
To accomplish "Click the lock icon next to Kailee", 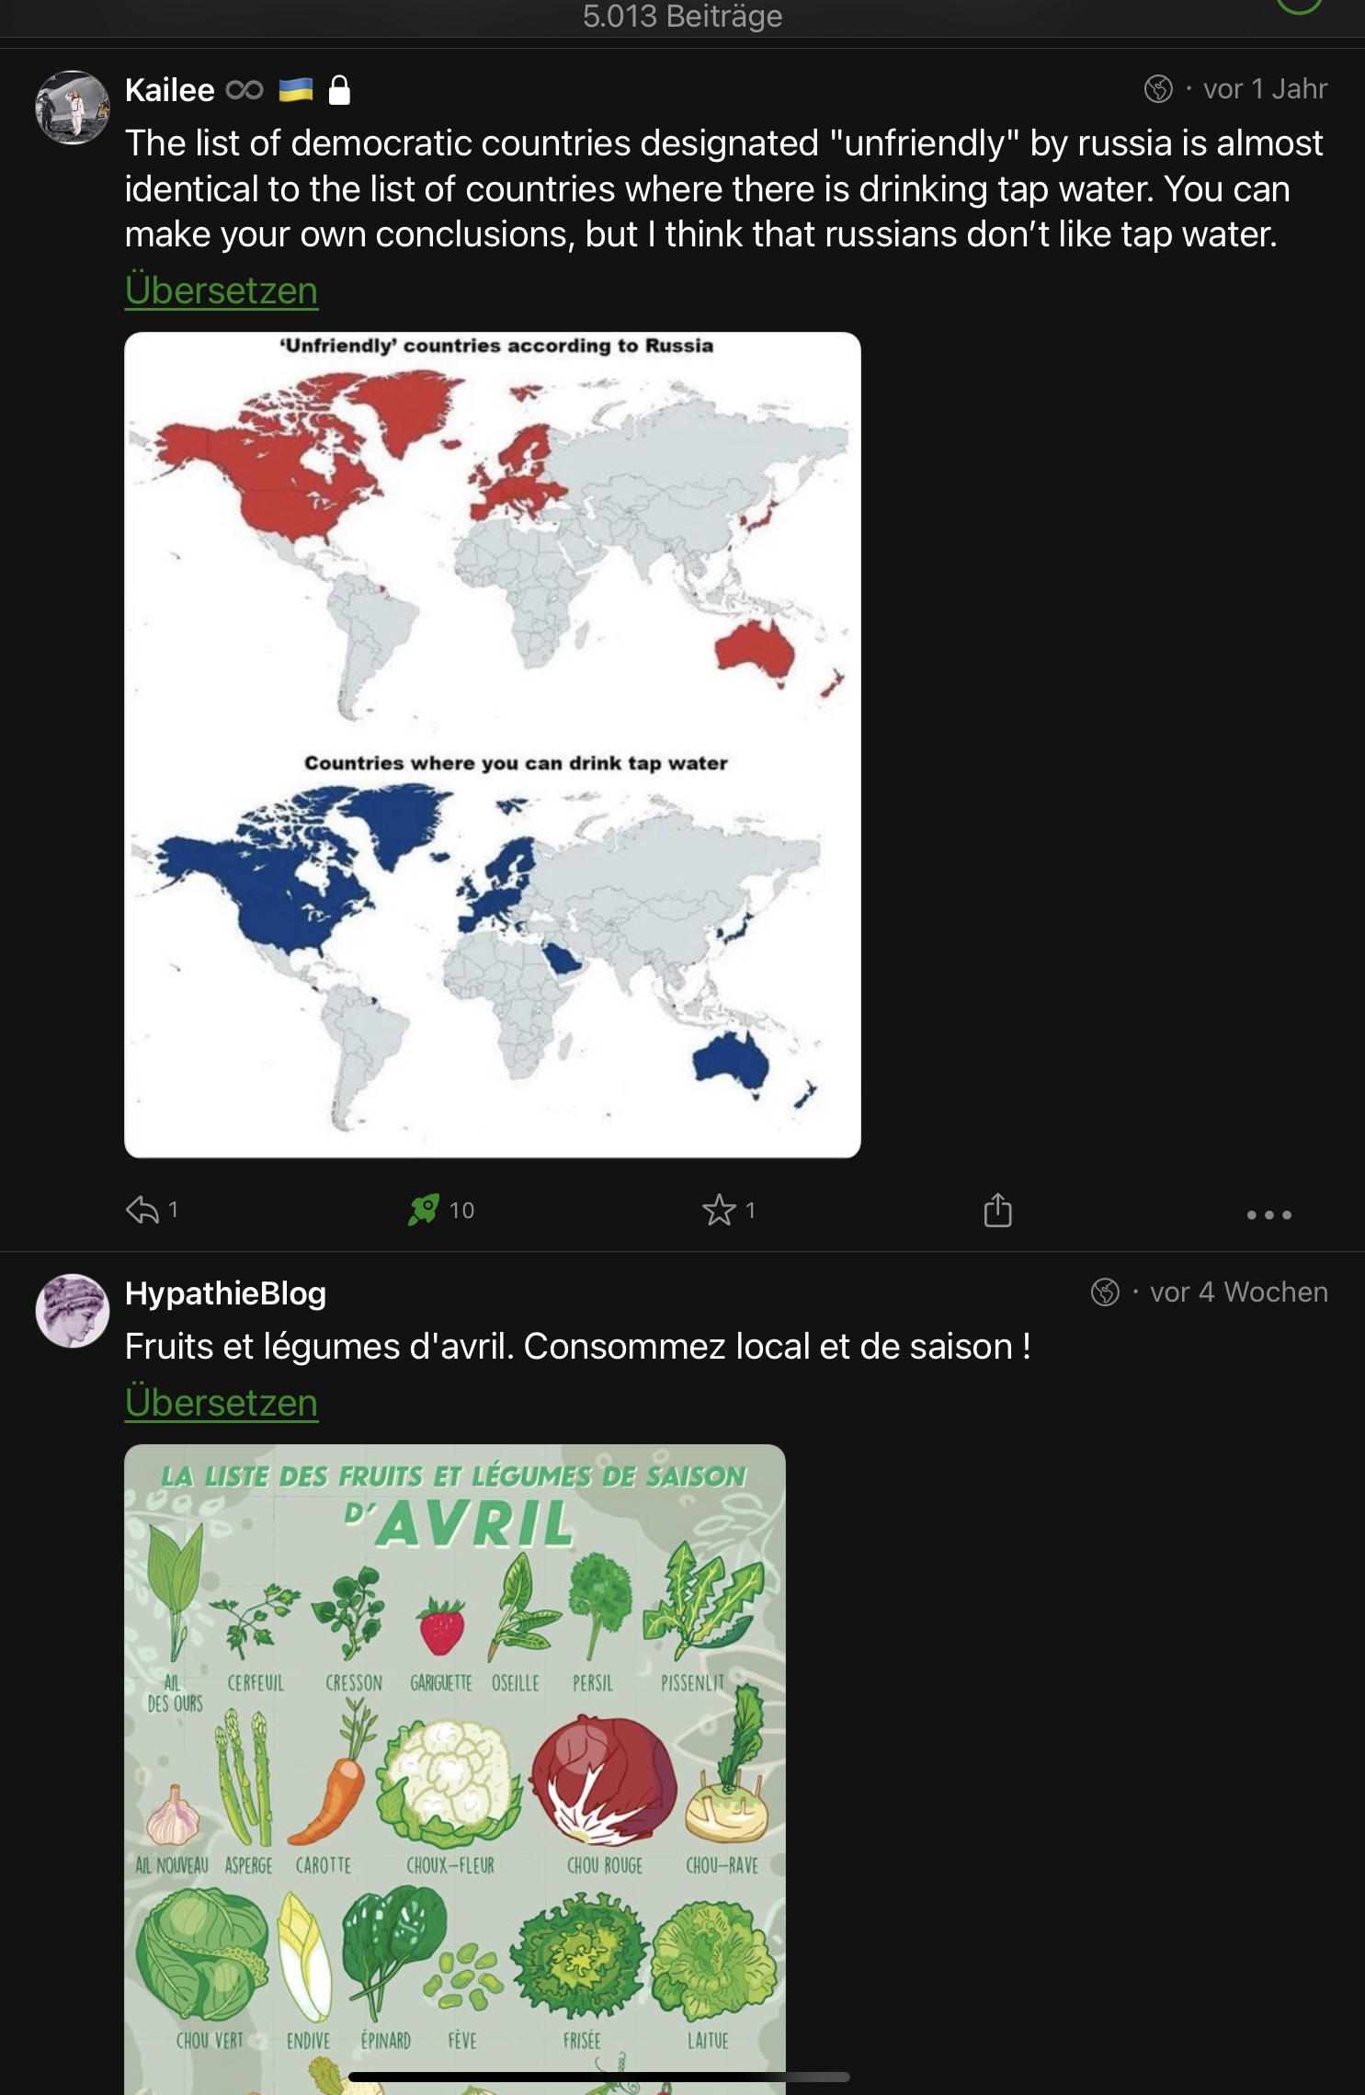I will click(x=339, y=90).
